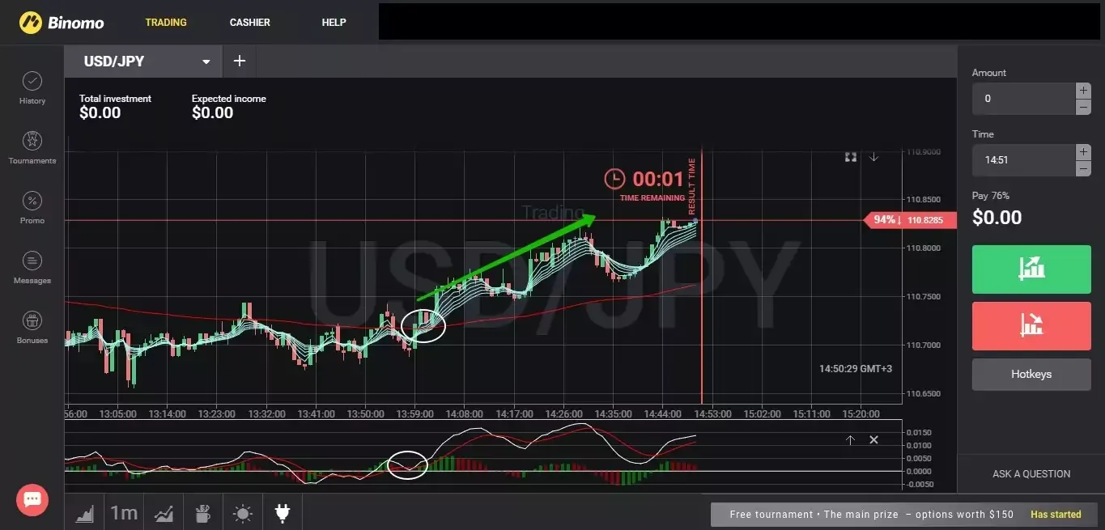
Task: Open the indicators line chart icon
Action: 164,513
